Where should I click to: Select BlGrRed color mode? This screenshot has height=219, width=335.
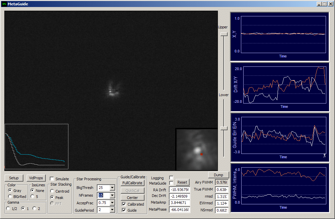coord(10,196)
